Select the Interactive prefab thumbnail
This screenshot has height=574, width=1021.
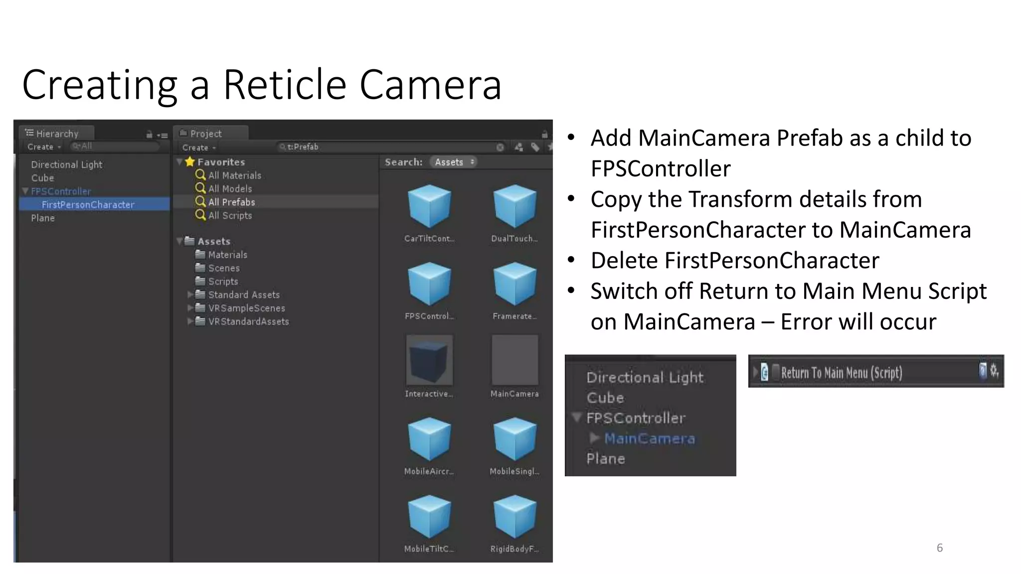click(429, 360)
